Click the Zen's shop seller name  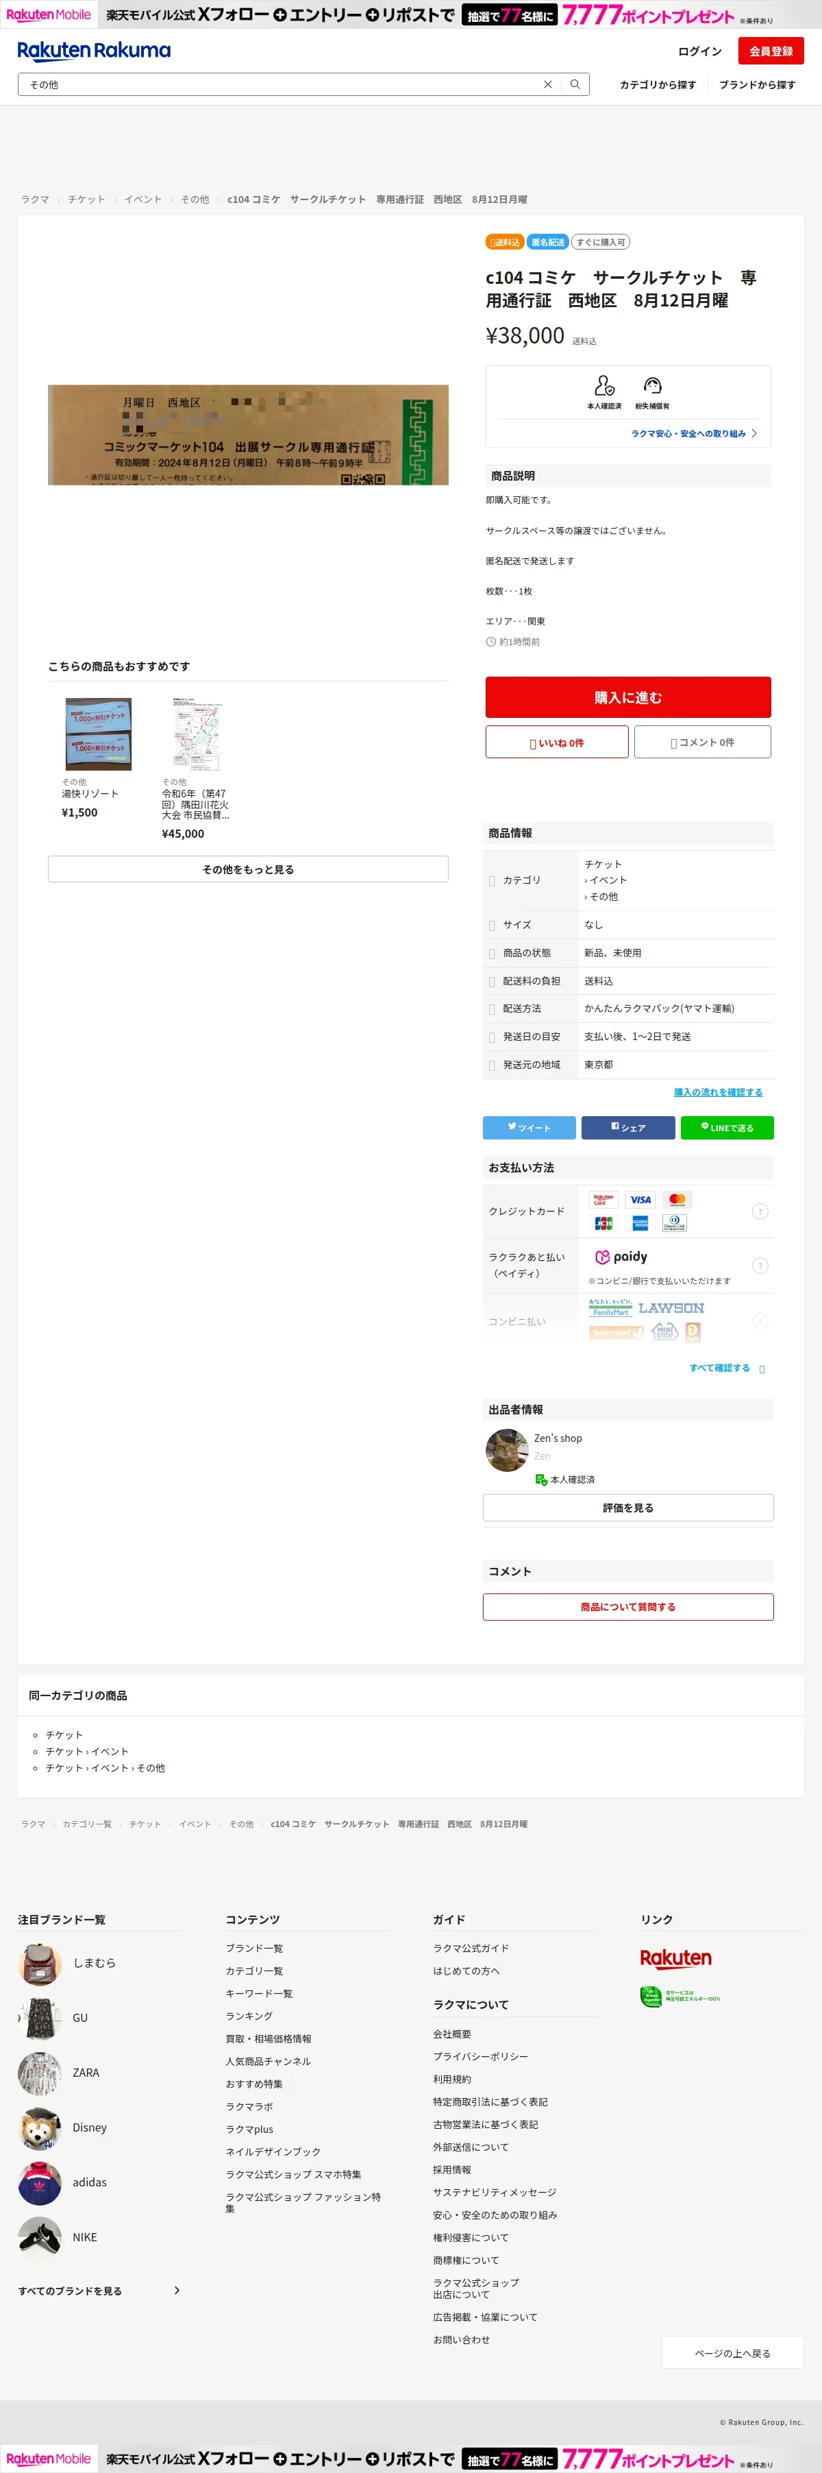click(x=558, y=1438)
